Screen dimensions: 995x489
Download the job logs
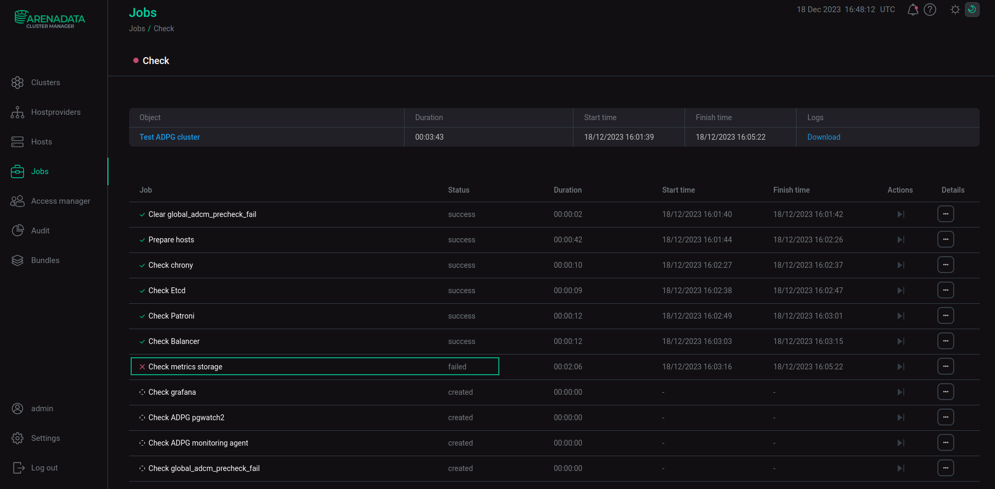click(x=824, y=137)
